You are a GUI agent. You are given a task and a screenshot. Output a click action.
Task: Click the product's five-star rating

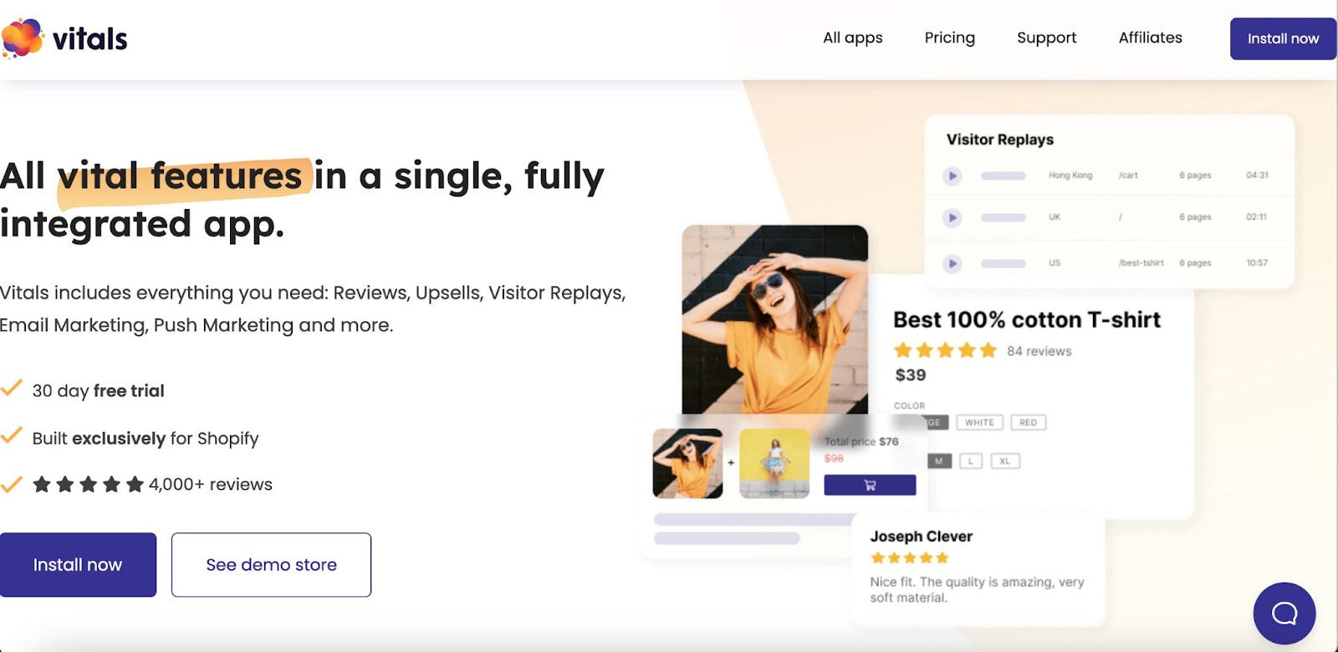[x=945, y=350]
